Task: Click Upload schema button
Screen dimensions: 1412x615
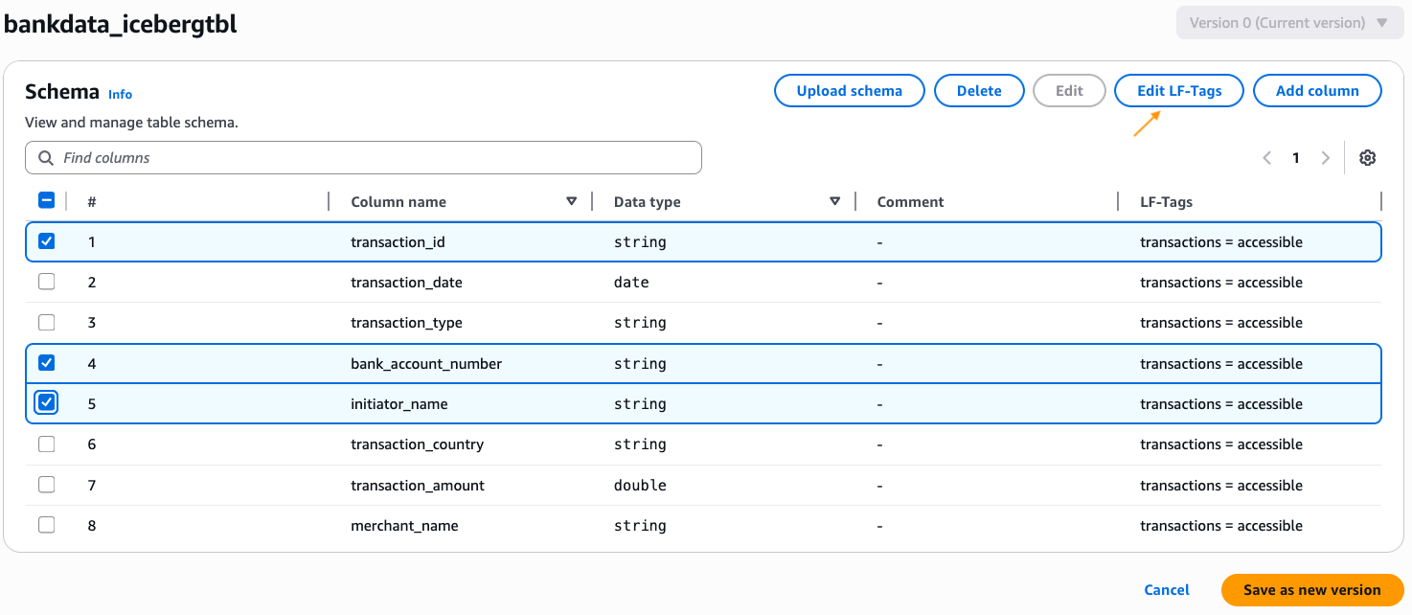Action: [x=849, y=91]
